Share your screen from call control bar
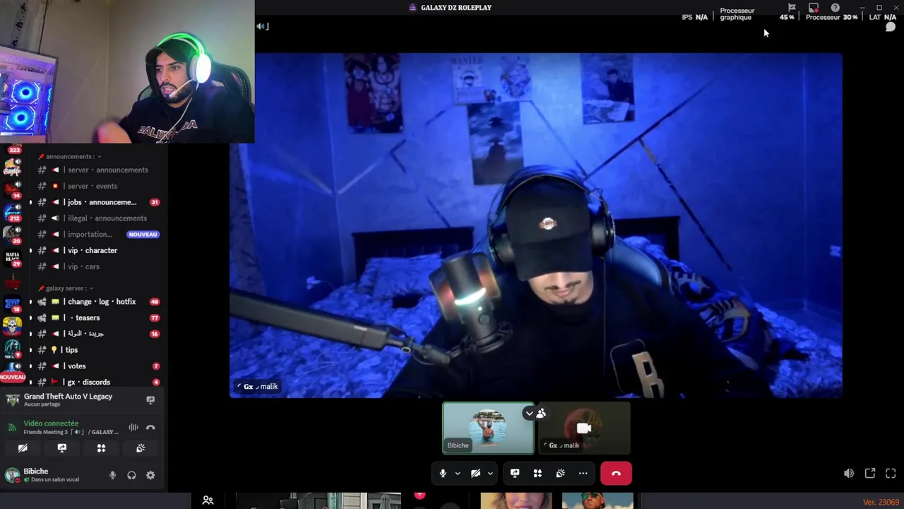Screen dimensions: 904x509 click(515, 473)
